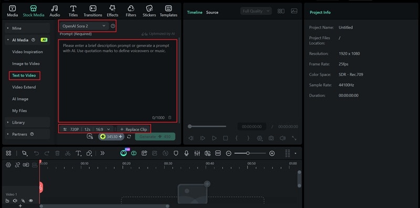420x208 pixels.
Task: Refresh the AI credits count
Action: tap(129, 137)
